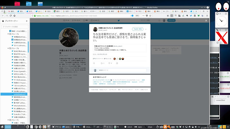
Task: Click the Twitter extension icon in toolbar
Action: pyautogui.click(x=191, y=16)
